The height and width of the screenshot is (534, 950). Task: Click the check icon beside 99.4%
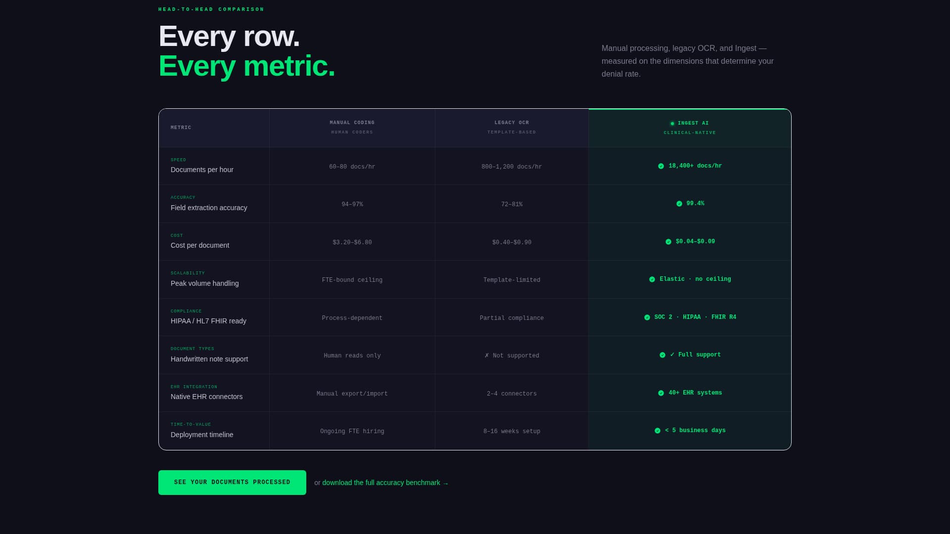click(679, 204)
